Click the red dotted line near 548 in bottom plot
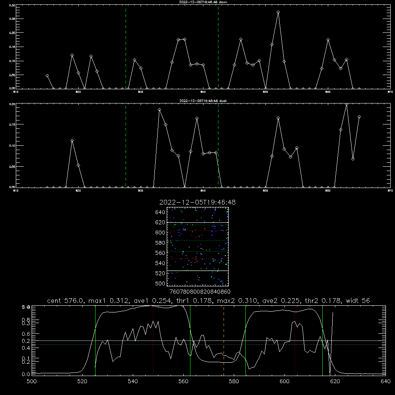The height and width of the screenshot is (395, 395). click(x=153, y=340)
